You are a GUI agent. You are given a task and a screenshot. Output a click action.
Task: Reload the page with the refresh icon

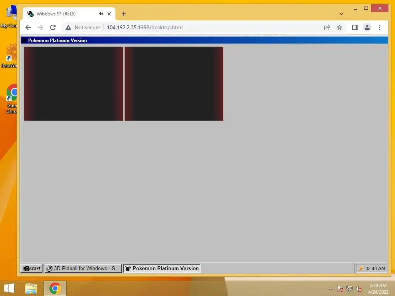tap(52, 27)
